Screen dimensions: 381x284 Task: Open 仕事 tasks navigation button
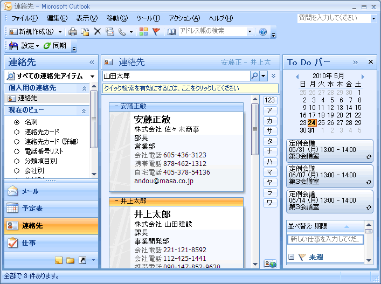pos(51,243)
